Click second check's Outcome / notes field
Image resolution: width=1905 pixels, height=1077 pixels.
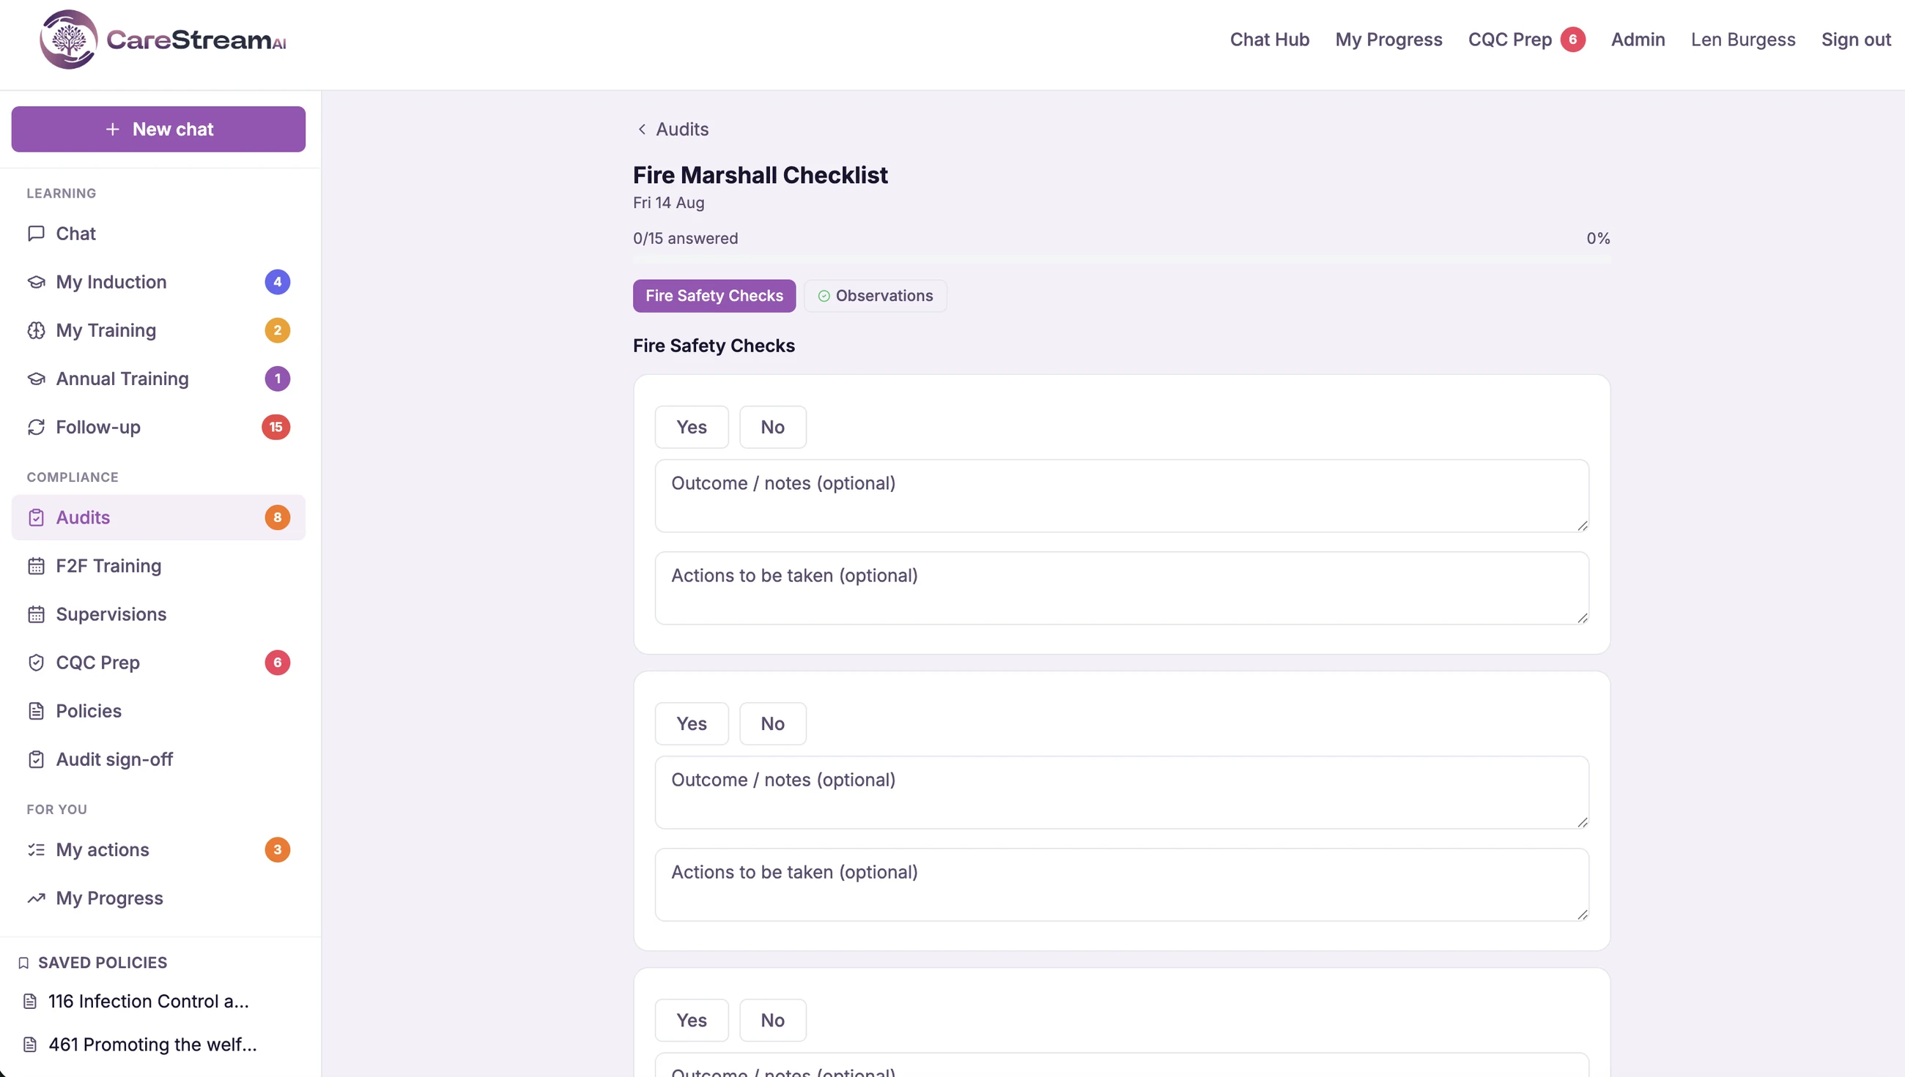click(x=1122, y=792)
